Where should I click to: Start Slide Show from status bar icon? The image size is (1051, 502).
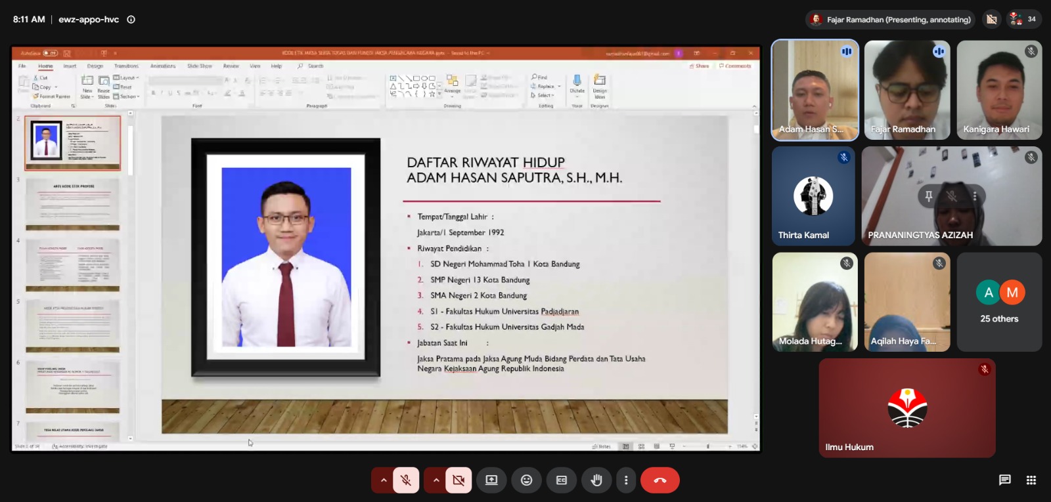(x=672, y=446)
